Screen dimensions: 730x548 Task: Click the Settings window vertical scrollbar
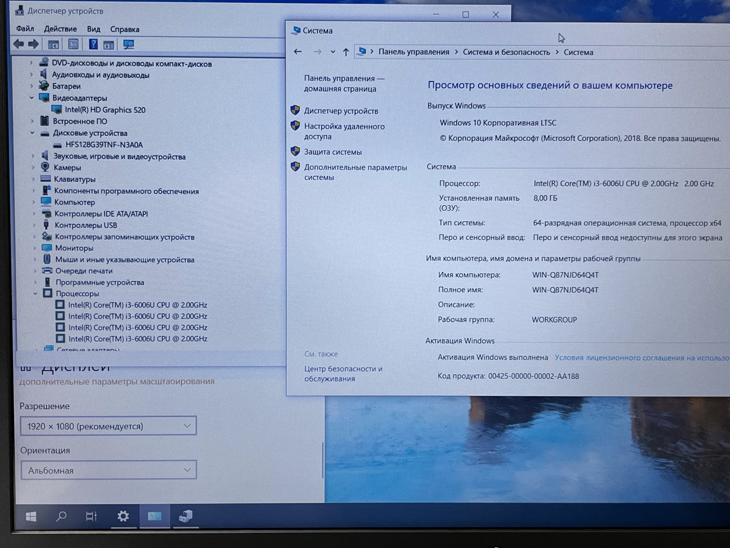pos(323,460)
